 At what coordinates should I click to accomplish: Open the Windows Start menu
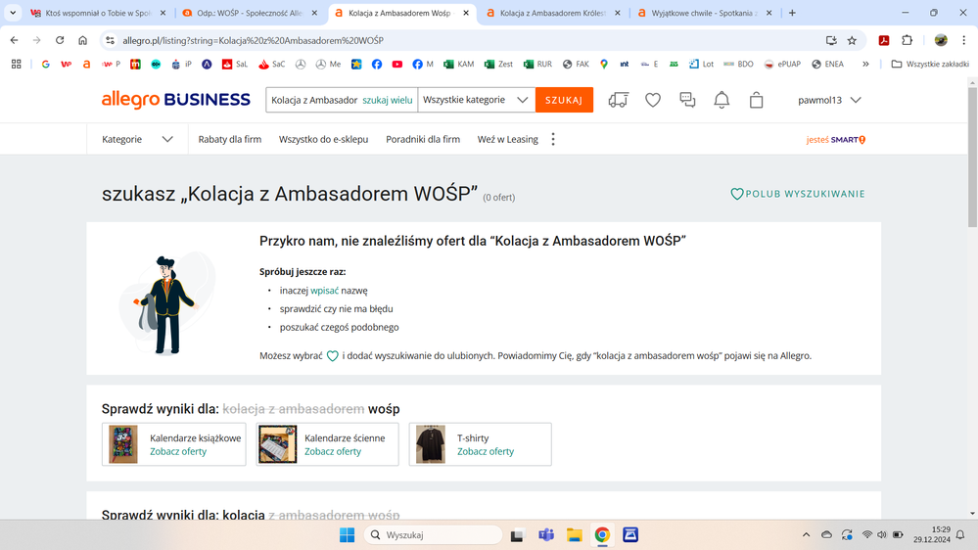347,534
